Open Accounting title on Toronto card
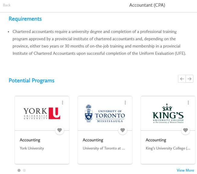 pos(93,140)
